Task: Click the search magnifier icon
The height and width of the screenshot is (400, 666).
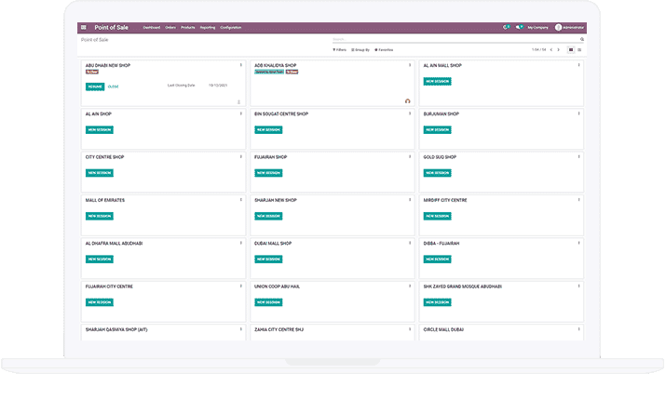Action: 582,40
